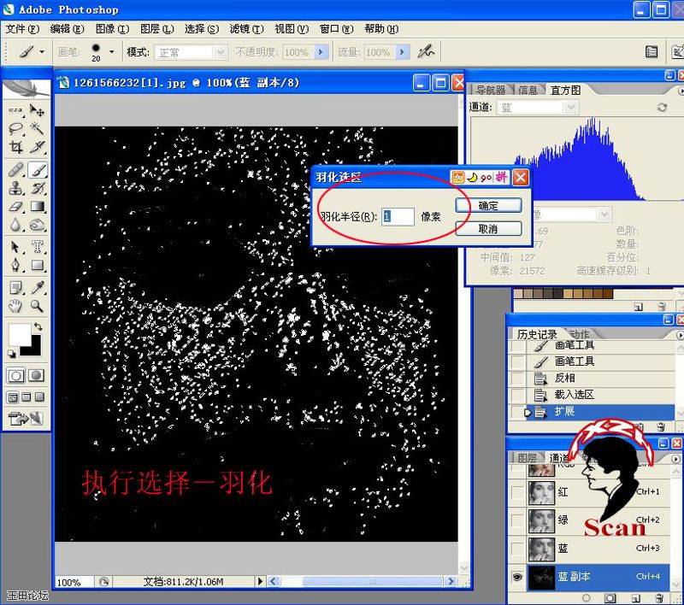The height and width of the screenshot is (605, 684).
Task: Select the Eyedropper tool
Action: coord(37,287)
